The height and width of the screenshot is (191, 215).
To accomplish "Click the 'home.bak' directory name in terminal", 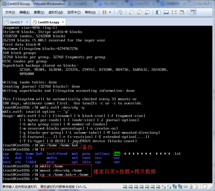I will click(x=34, y=154).
